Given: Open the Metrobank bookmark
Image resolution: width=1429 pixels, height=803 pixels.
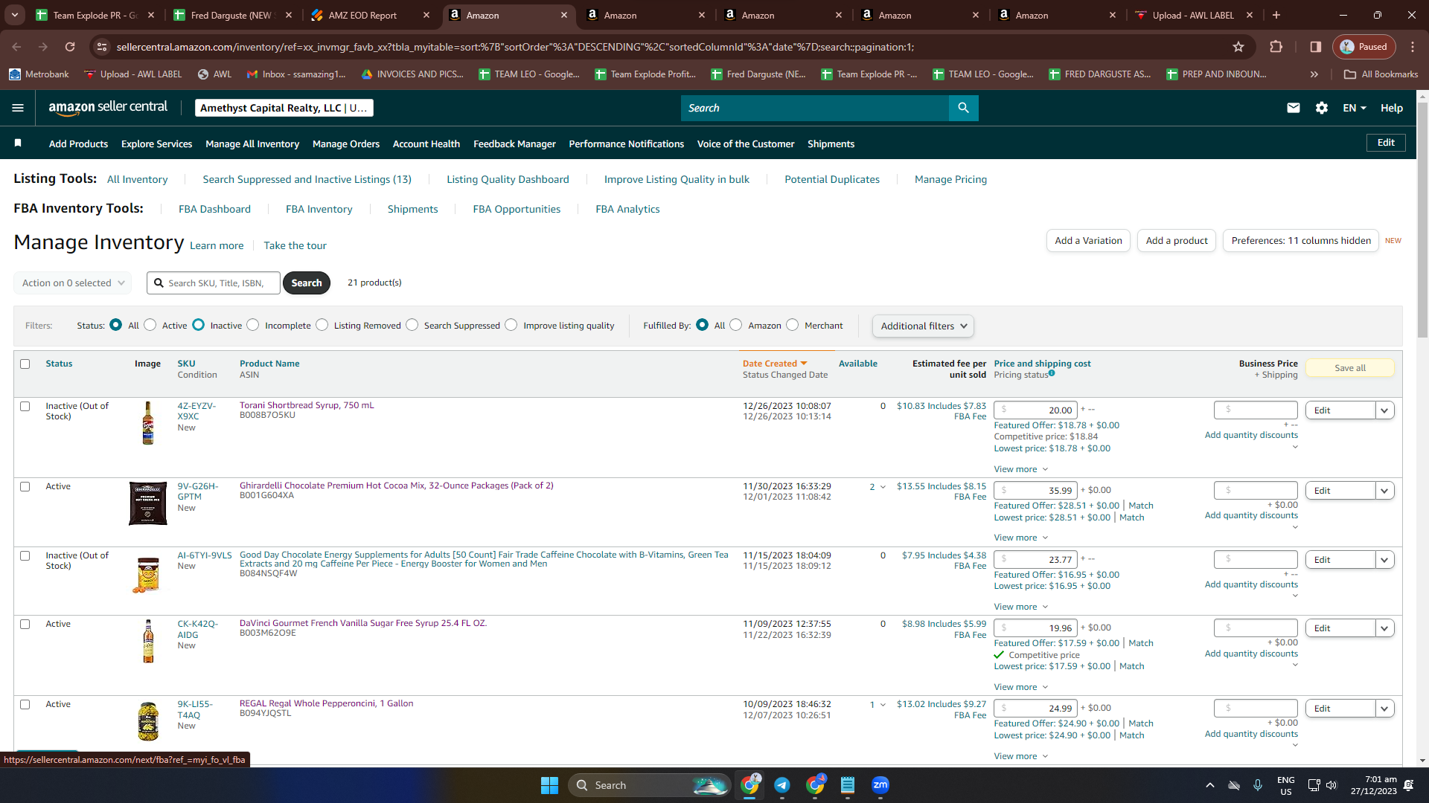Looking at the screenshot, I should pos(39,74).
